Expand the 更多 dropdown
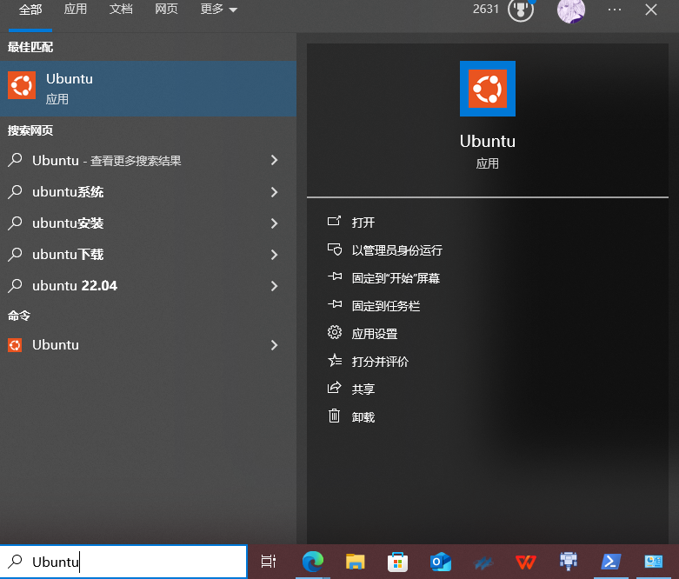 (219, 9)
